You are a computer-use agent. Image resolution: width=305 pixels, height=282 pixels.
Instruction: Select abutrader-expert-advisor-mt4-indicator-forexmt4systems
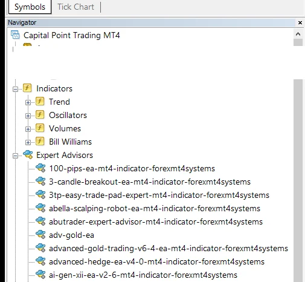pyautogui.click(x=156, y=222)
